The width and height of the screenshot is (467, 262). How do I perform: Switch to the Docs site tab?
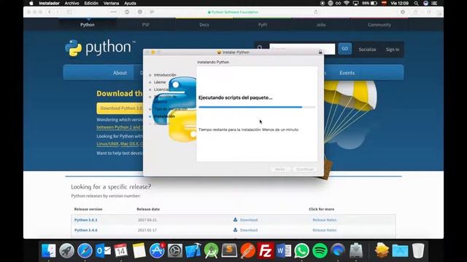point(204,25)
